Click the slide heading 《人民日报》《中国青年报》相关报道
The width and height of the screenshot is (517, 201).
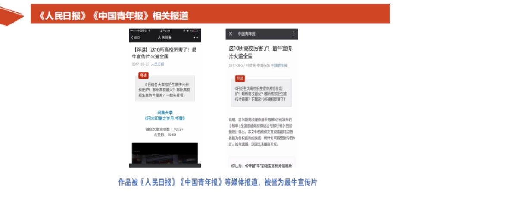113,15
